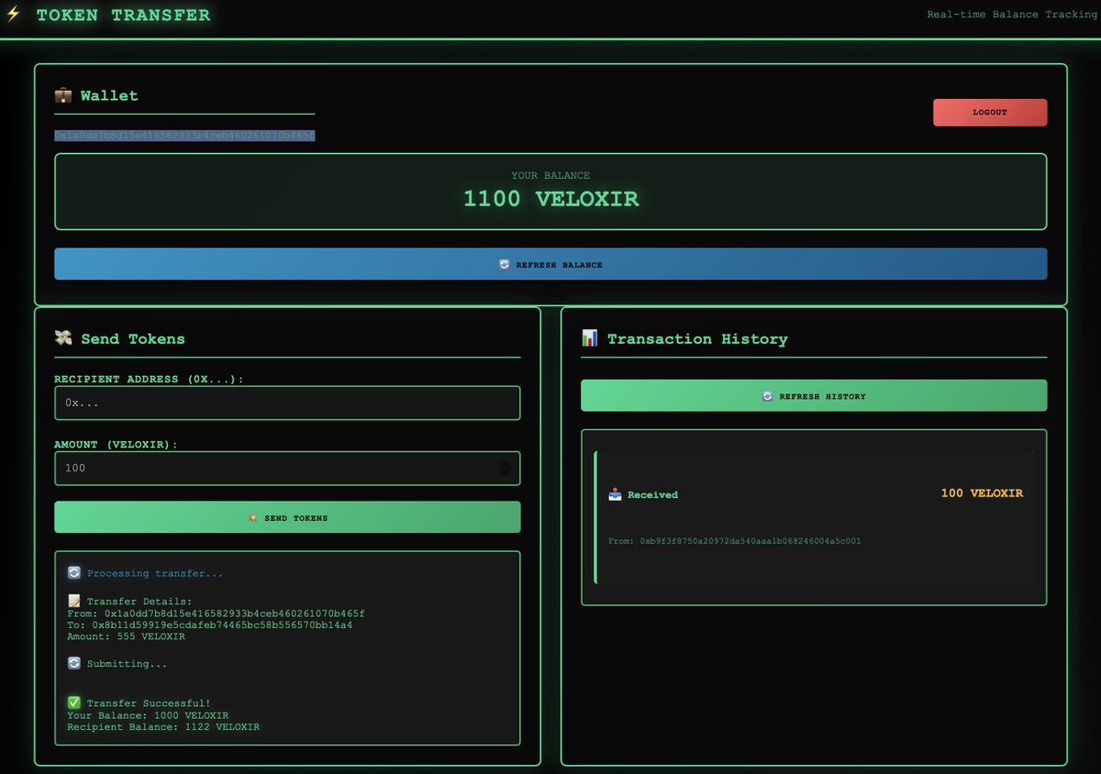Screen dimensions: 1101x774
Task: Click the Your Balance: 1000 VELOXIR line
Action: point(149,715)
